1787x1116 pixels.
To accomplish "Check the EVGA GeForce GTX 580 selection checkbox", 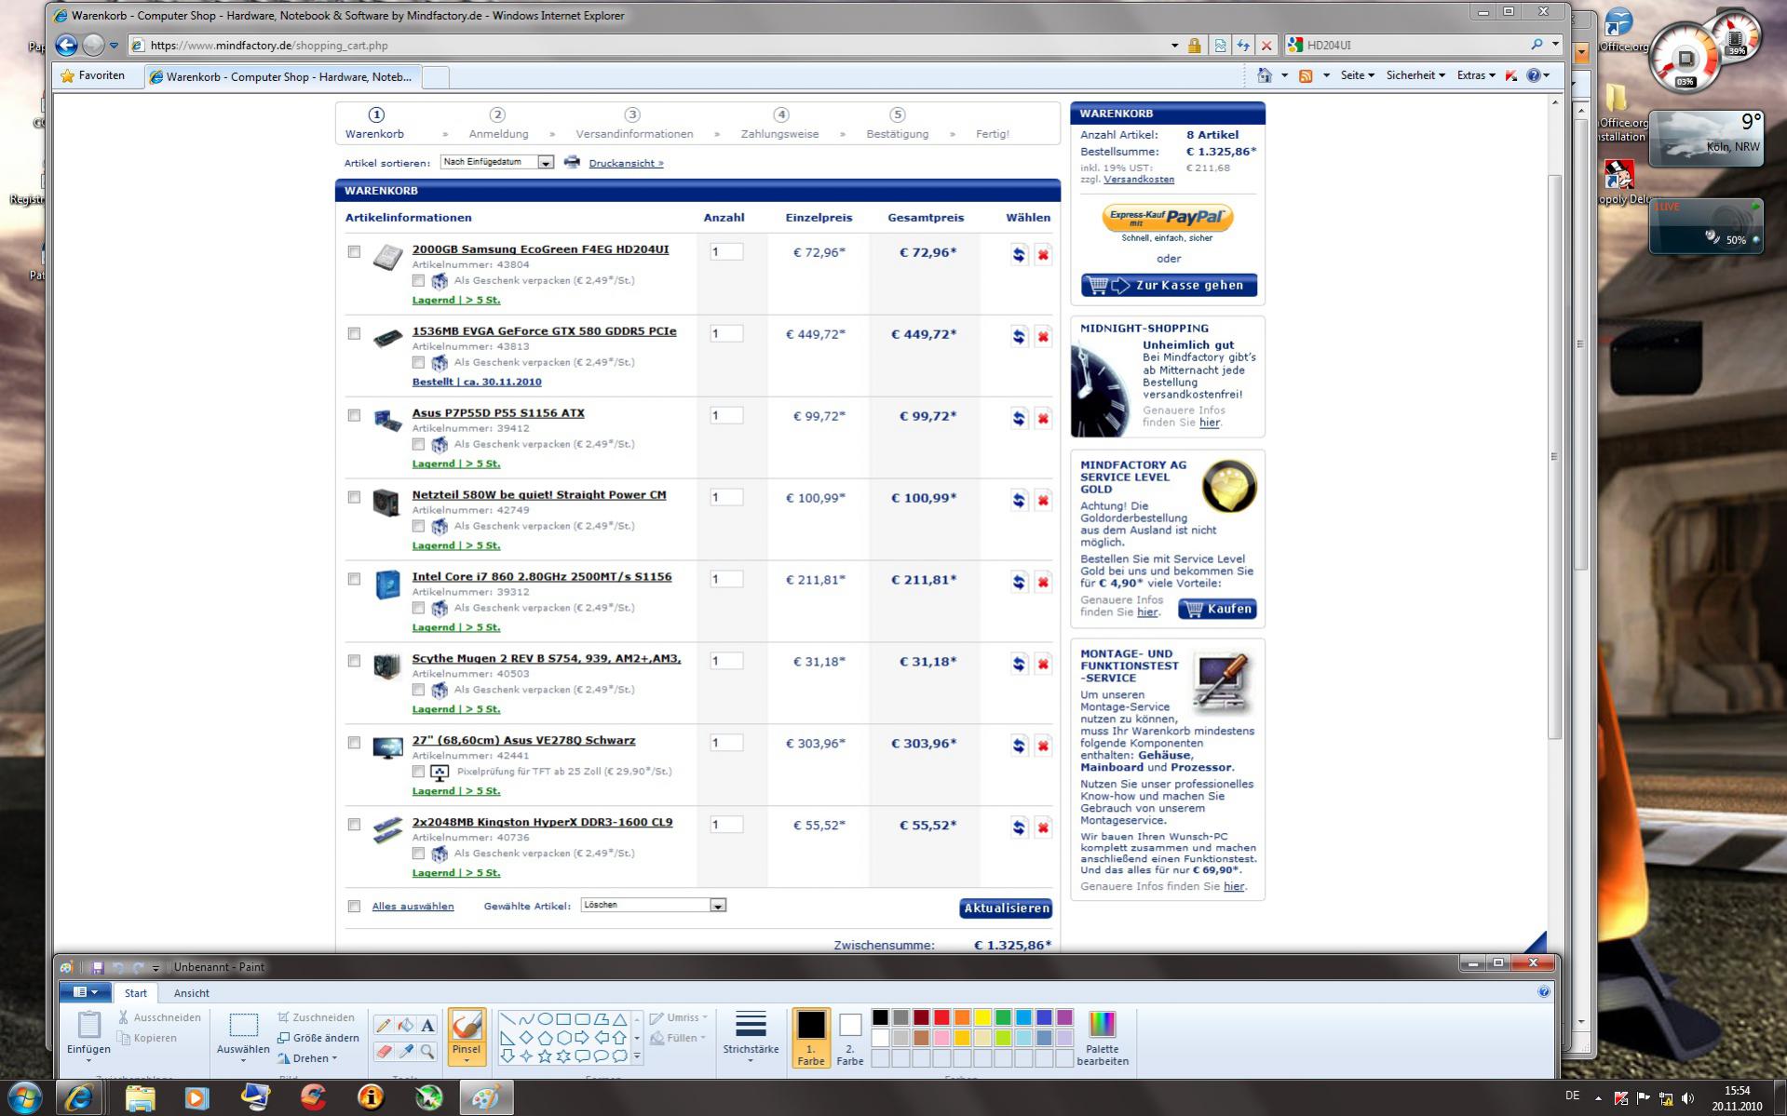I will pos(354,333).
